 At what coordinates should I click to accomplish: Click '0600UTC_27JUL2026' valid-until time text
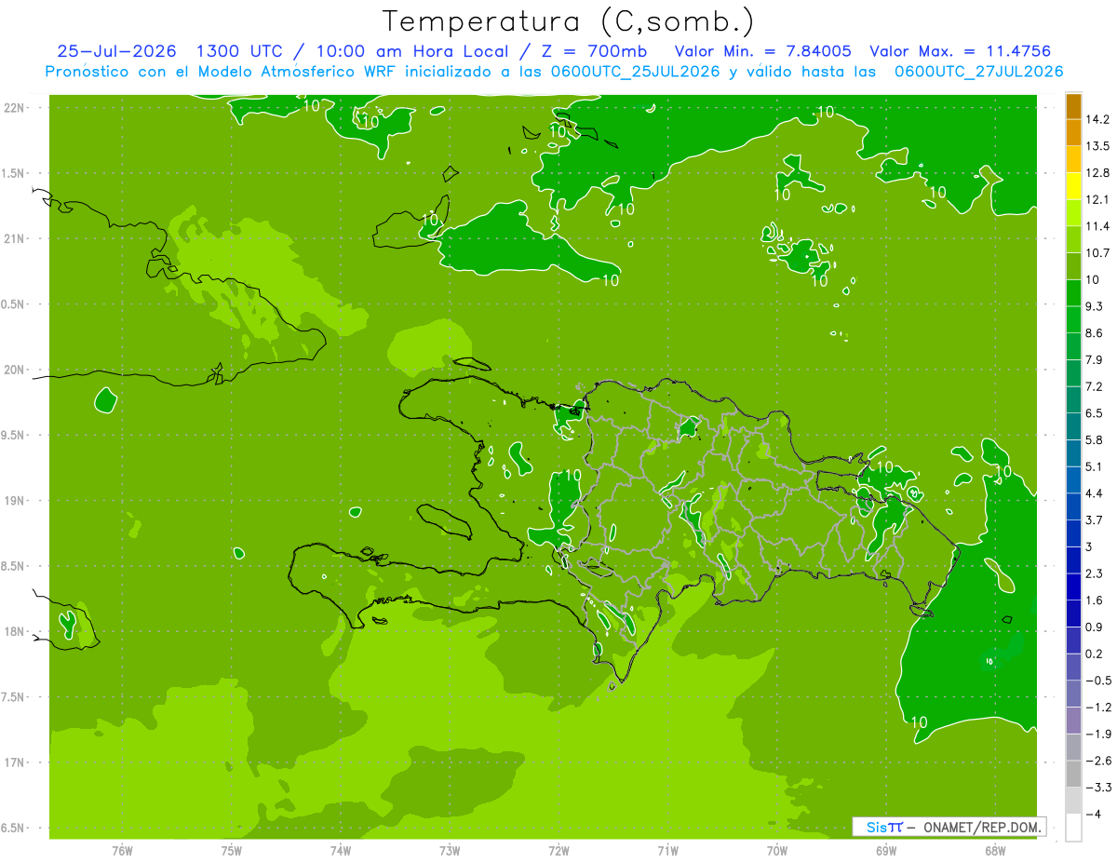click(978, 72)
